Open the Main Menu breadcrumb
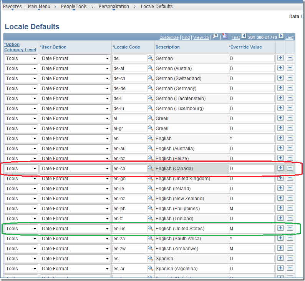Screen dimensions: 305x281 pos(39,7)
